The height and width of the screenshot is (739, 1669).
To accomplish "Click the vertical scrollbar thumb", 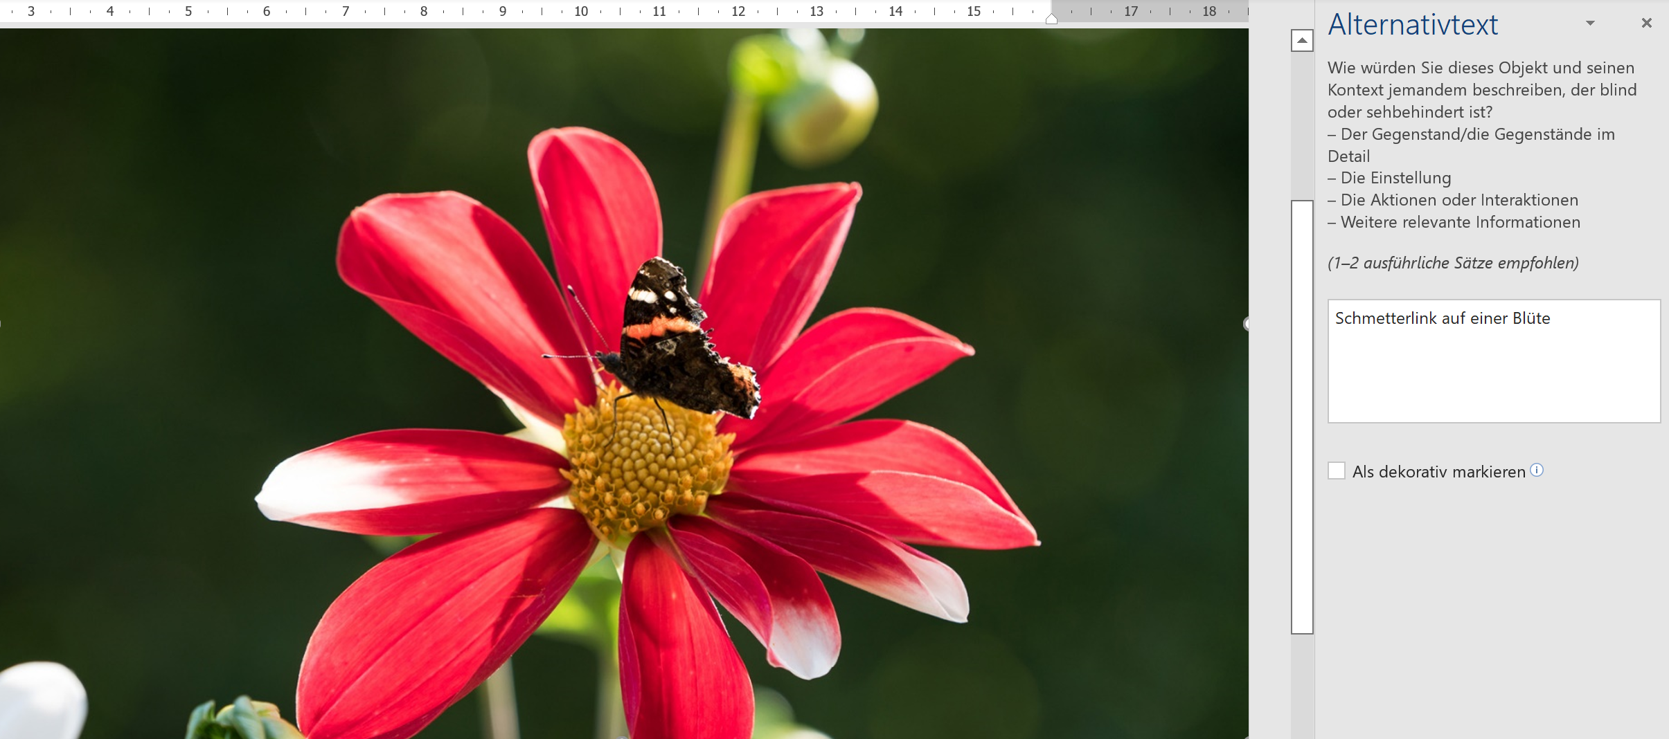I will click(x=1302, y=415).
